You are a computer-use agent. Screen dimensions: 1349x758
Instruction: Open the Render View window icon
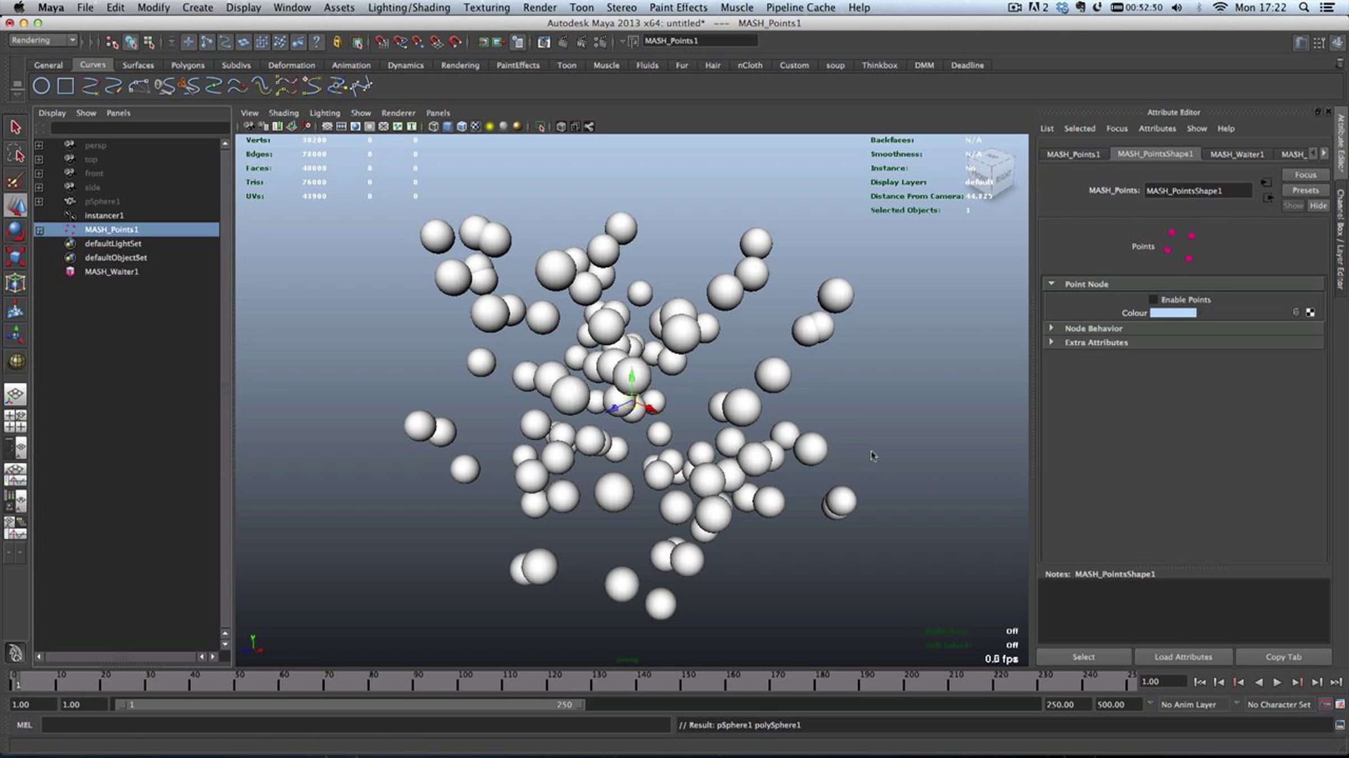(544, 42)
